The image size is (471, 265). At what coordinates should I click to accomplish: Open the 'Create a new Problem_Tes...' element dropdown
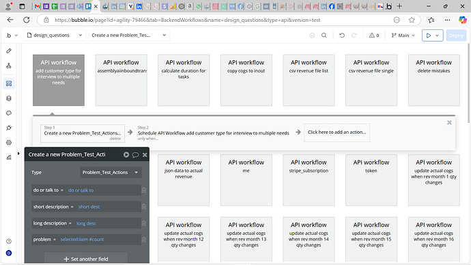click(x=129, y=35)
